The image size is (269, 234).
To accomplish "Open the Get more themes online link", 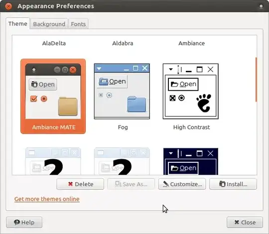I will (47, 199).
